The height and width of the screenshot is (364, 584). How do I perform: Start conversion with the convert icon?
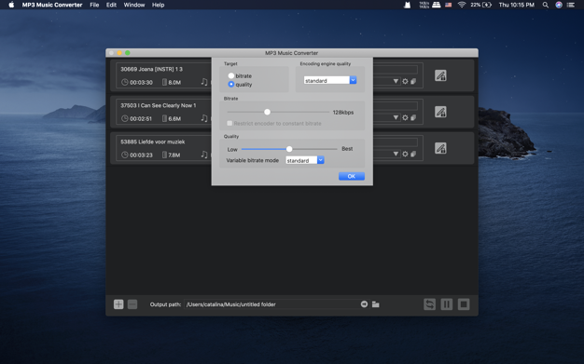[429, 304]
